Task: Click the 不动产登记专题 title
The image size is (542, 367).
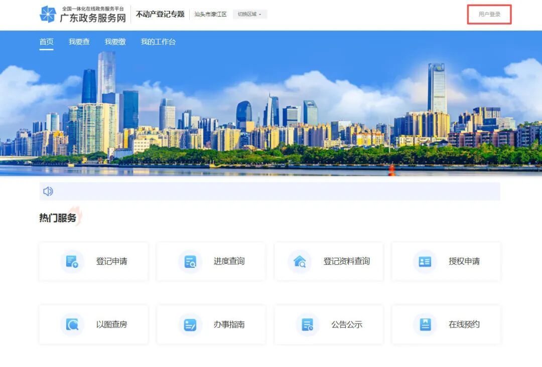Action: click(160, 15)
